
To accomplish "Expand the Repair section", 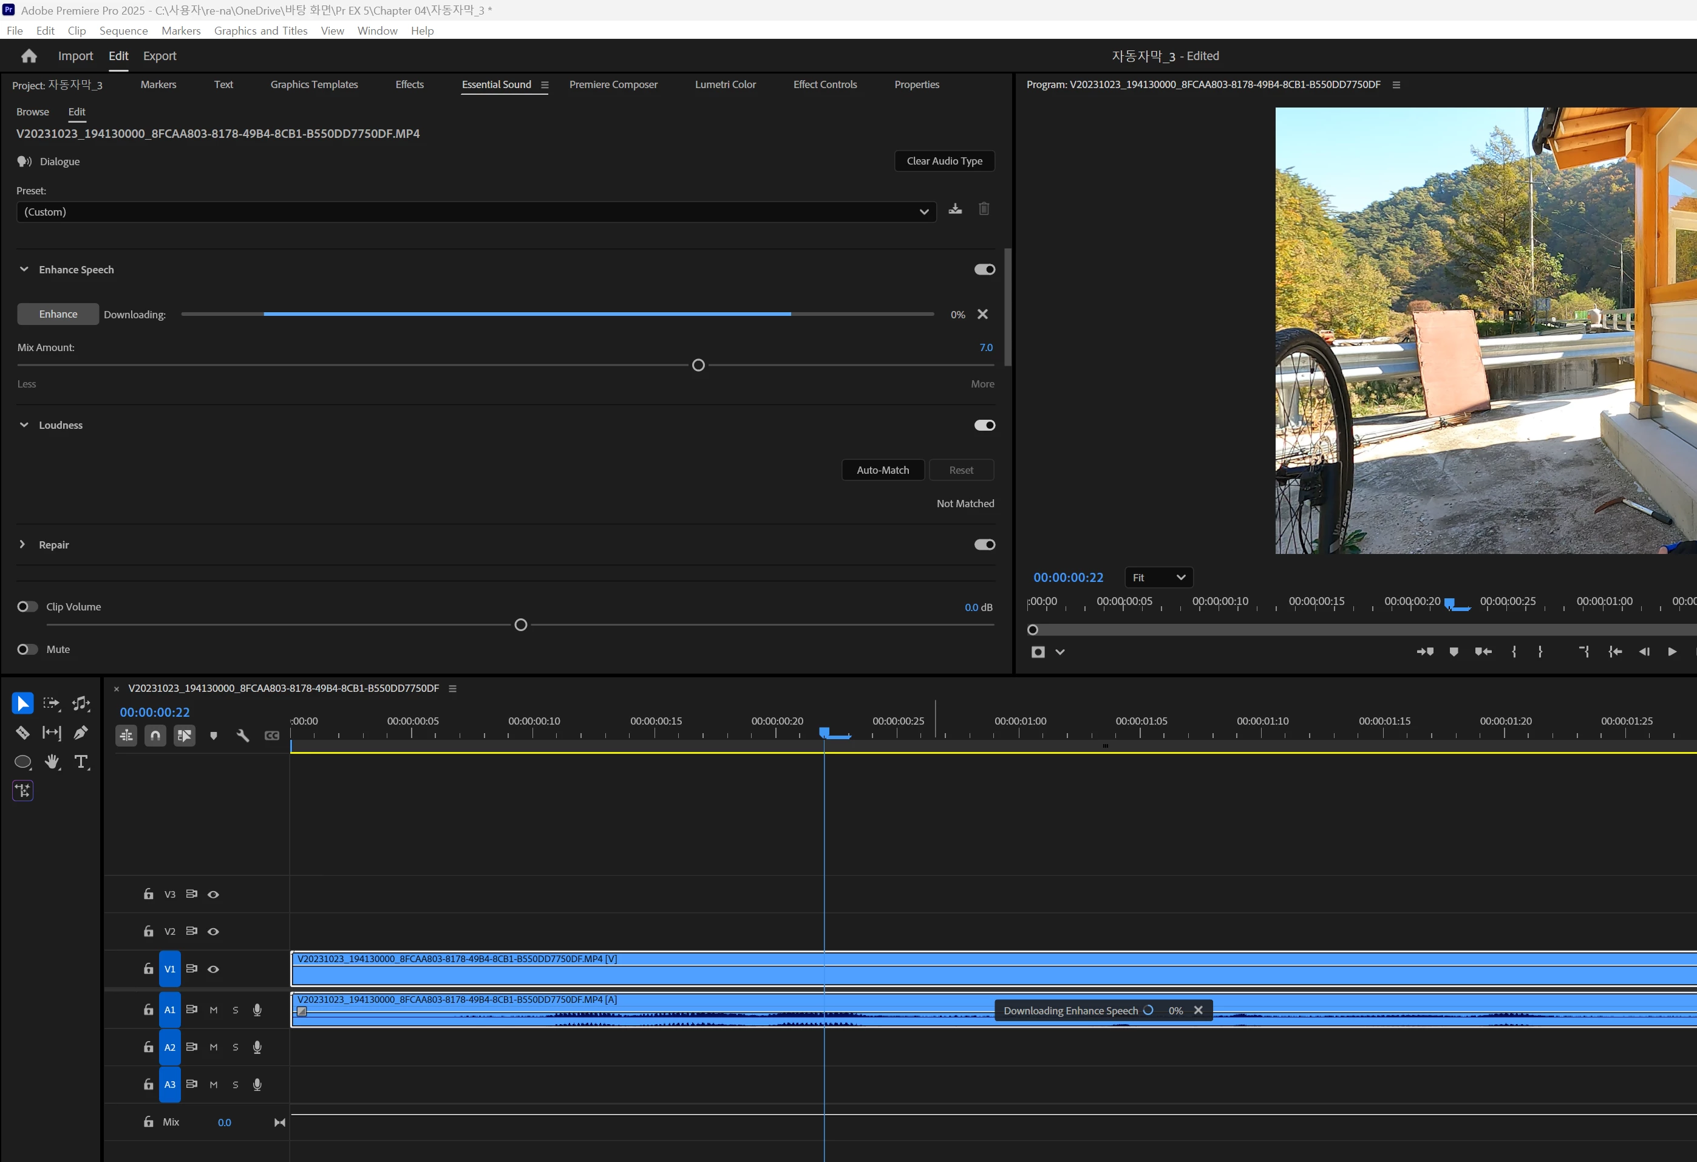I will click(22, 545).
